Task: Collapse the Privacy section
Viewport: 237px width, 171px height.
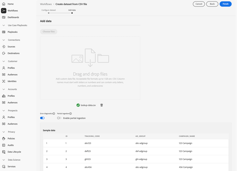Action: click(x=4, y=132)
